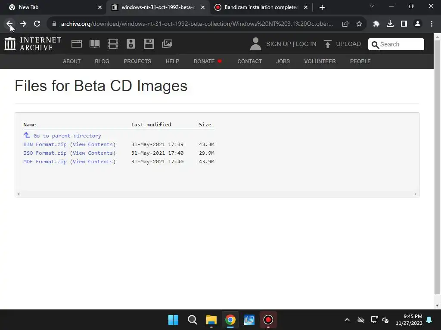Open the notifications bell icon

(429, 320)
